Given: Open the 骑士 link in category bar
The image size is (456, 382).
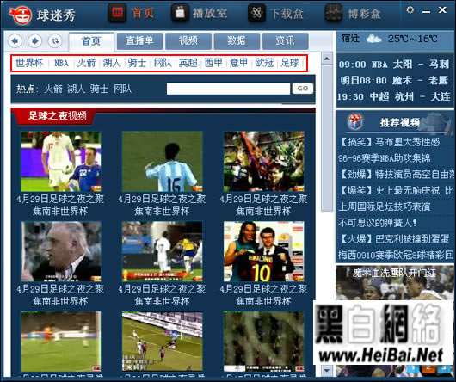Looking at the screenshot, I should coord(137,63).
